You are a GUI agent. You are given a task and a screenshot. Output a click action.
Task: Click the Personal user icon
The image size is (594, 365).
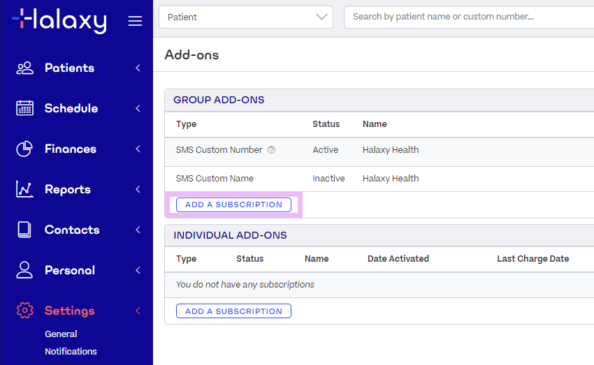[x=24, y=270]
